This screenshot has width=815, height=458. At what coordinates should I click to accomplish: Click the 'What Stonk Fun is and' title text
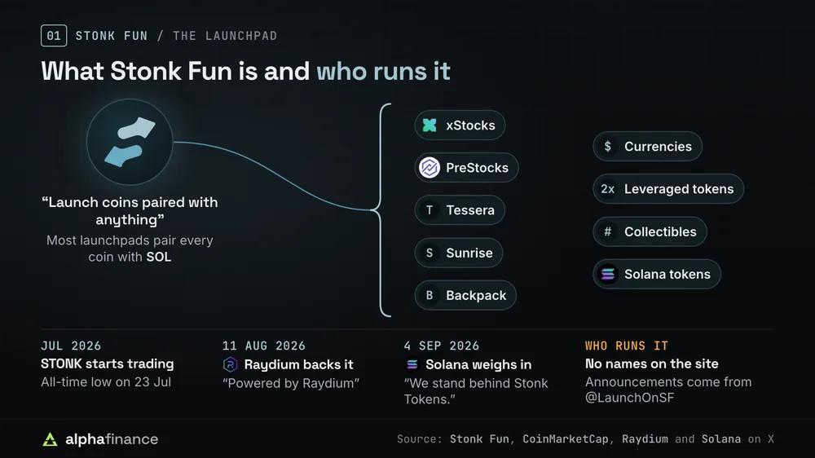click(175, 71)
